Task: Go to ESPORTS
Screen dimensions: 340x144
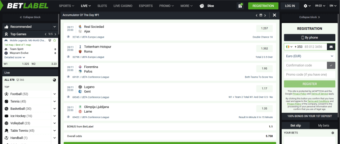Action: pos(146,6)
